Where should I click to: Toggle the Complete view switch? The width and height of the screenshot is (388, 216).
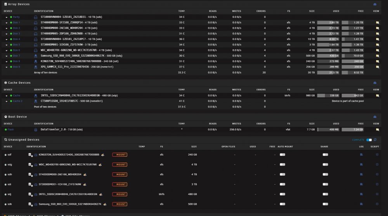point(369,140)
